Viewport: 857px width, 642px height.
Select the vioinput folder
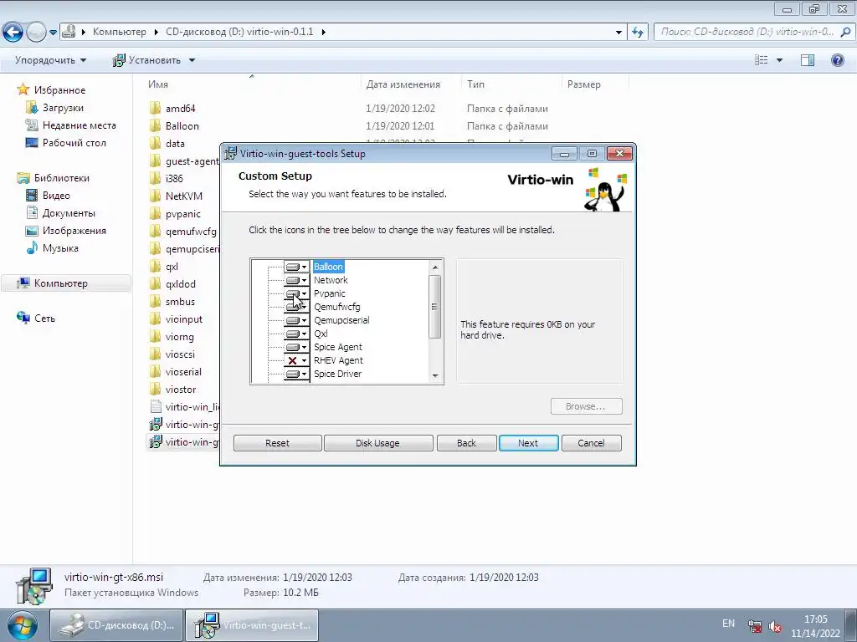coord(183,319)
